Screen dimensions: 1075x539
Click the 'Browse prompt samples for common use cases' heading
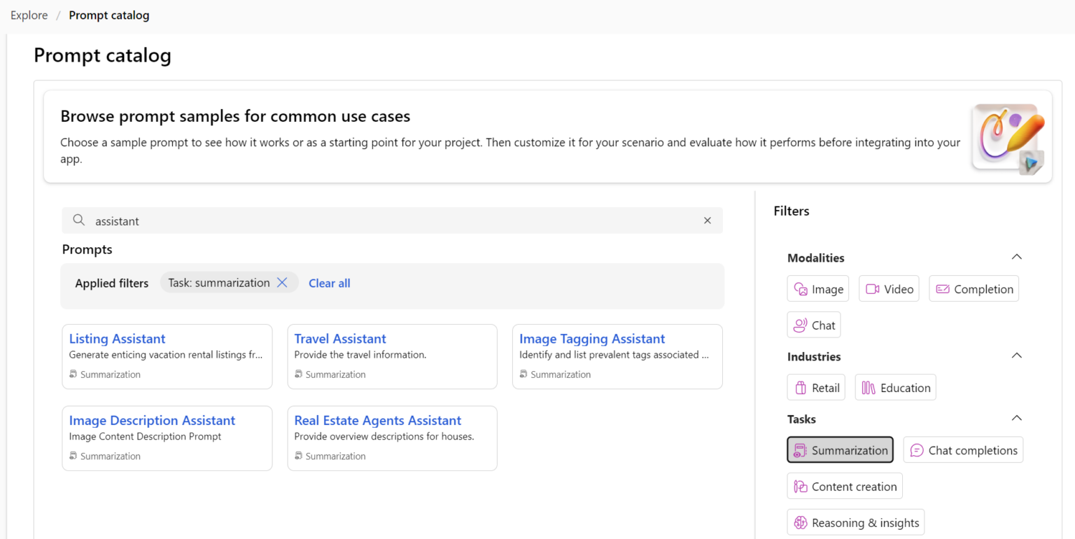pos(235,116)
